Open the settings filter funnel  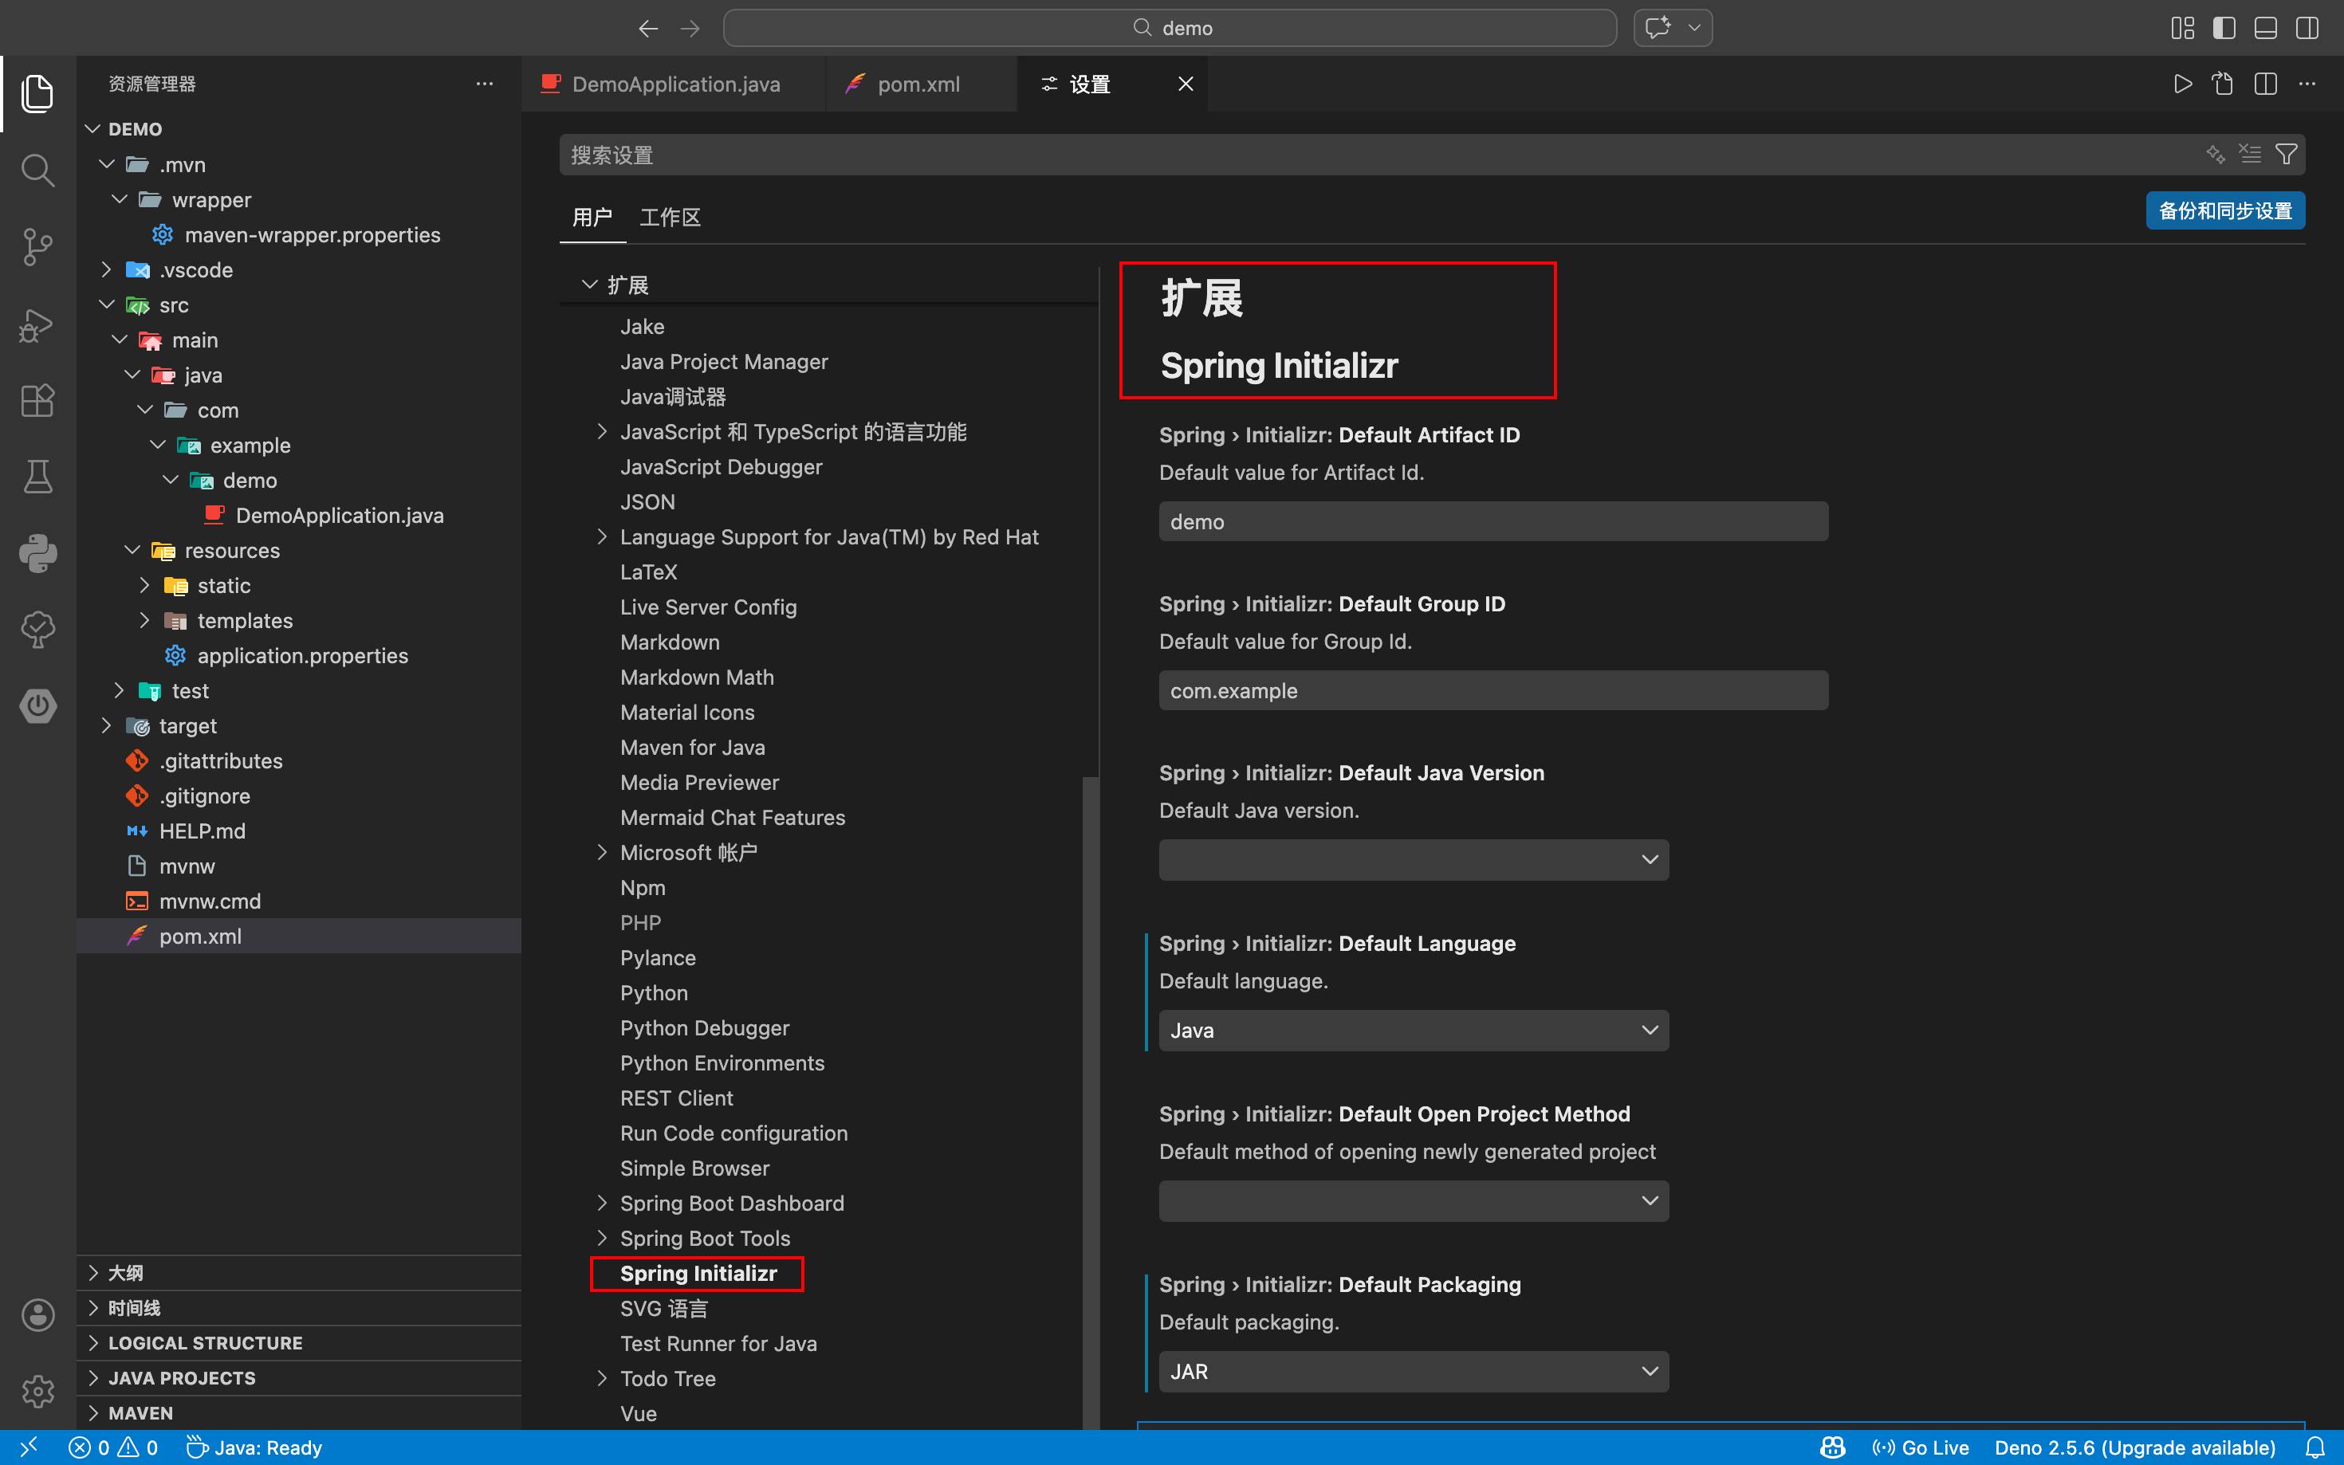click(x=2286, y=154)
